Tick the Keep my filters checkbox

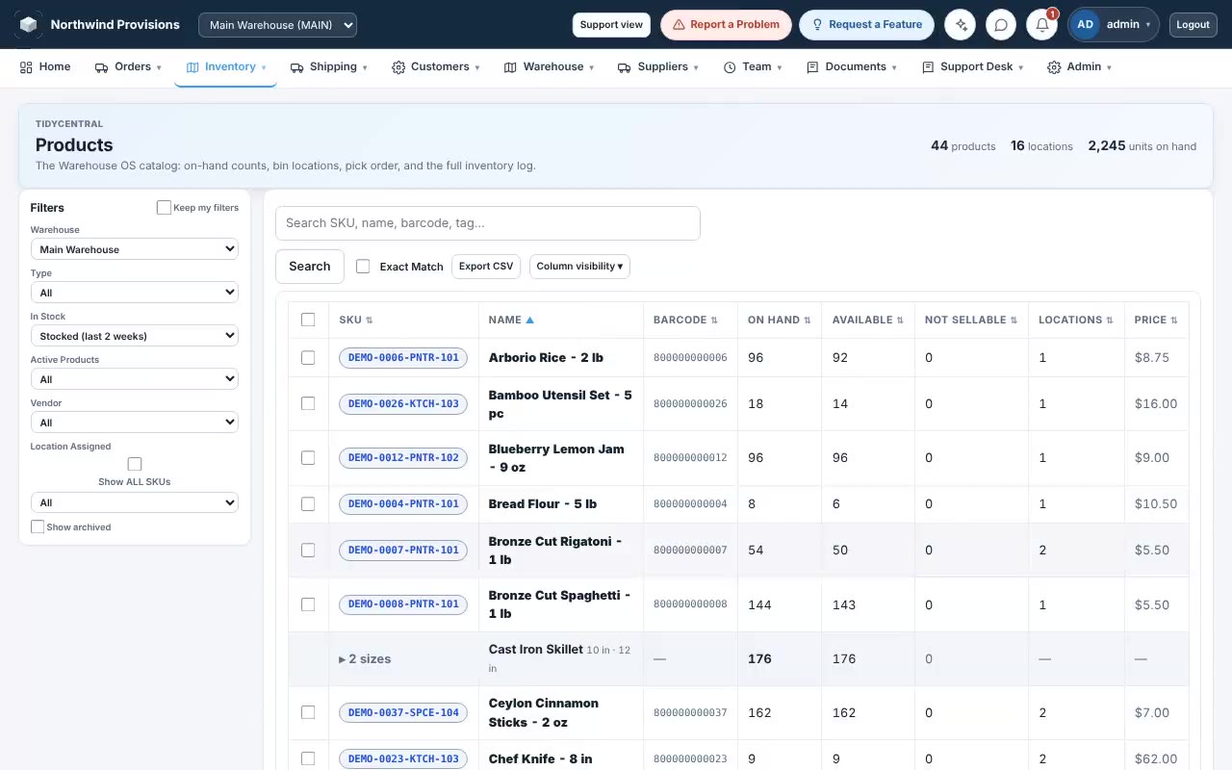(x=164, y=208)
